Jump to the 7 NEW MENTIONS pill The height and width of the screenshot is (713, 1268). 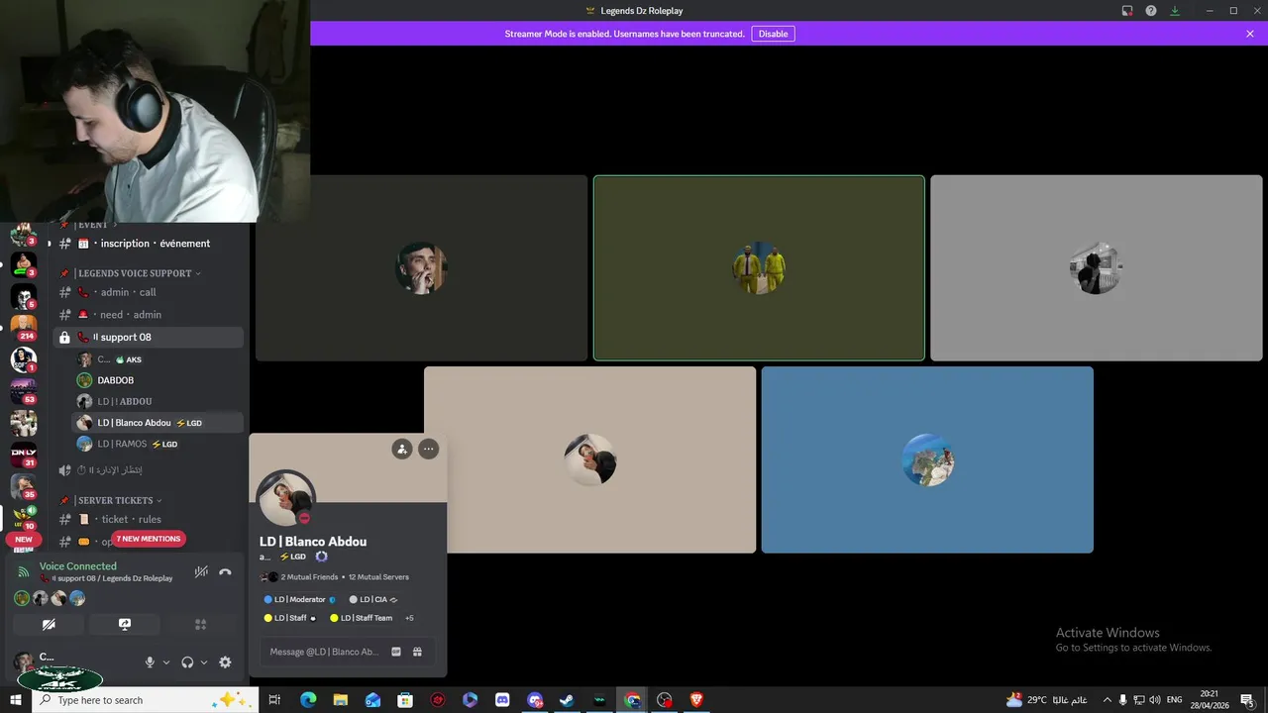coord(149,539)
